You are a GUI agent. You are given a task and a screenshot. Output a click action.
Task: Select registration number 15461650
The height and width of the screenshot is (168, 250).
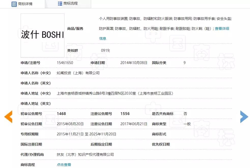point(65,63)
